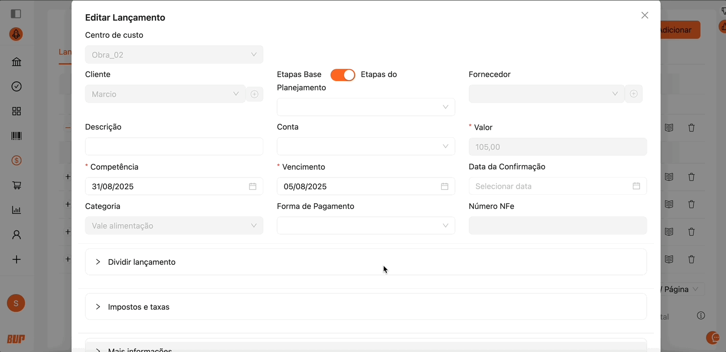This screenshot has width=726, height=352.
Task: Expand the Dividir lançamento section
Action: point(142,262)
